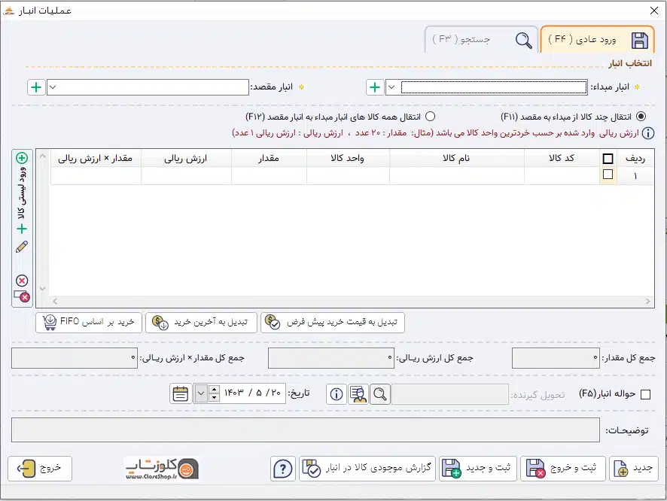Click the خروج exit button
This screenshot has width=667, height=501.
click(40, 469)
